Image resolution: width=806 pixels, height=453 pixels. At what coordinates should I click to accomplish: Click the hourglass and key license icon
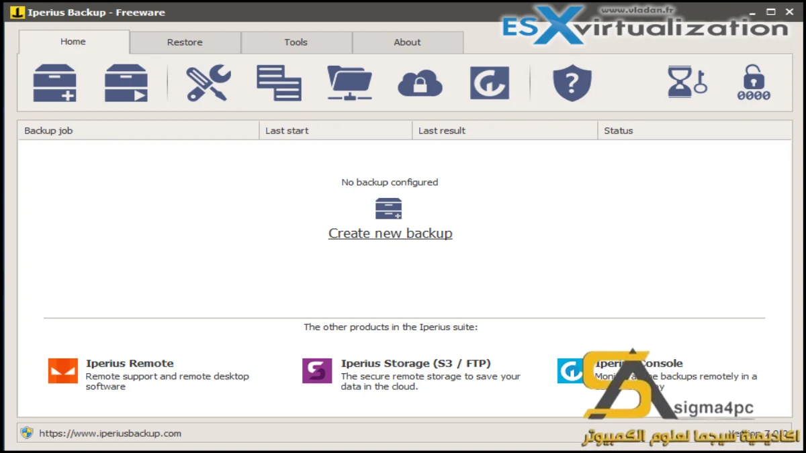[x=686, y=82]
